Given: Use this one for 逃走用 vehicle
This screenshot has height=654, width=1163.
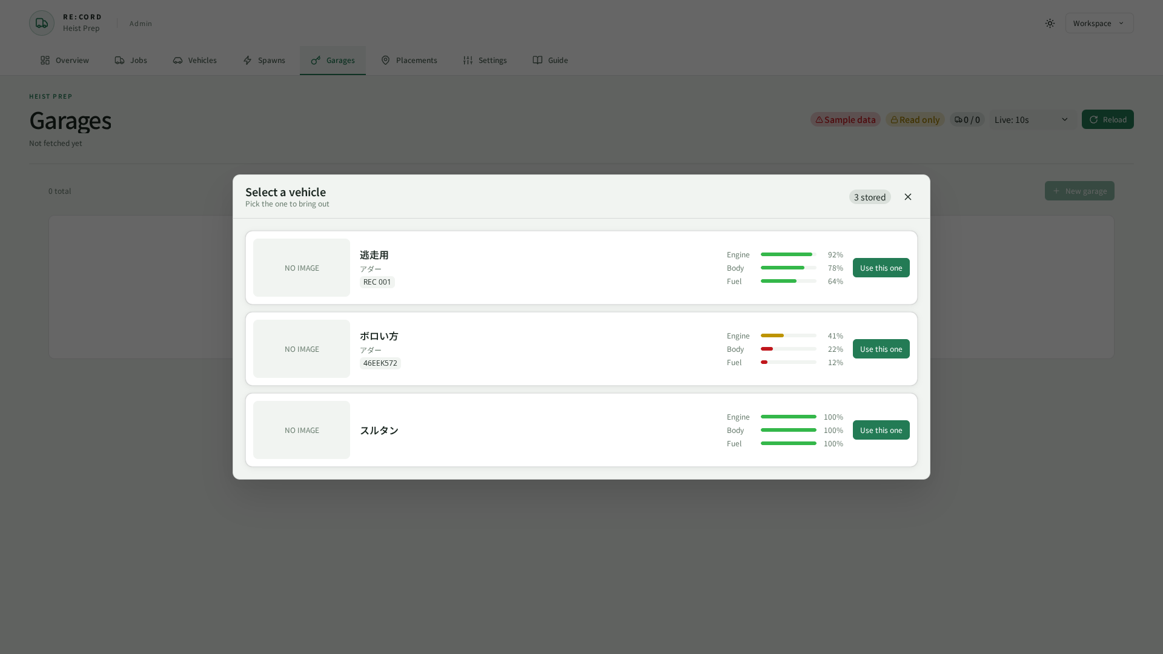Looking at the screenshot, I should click(x=881, y=268).
